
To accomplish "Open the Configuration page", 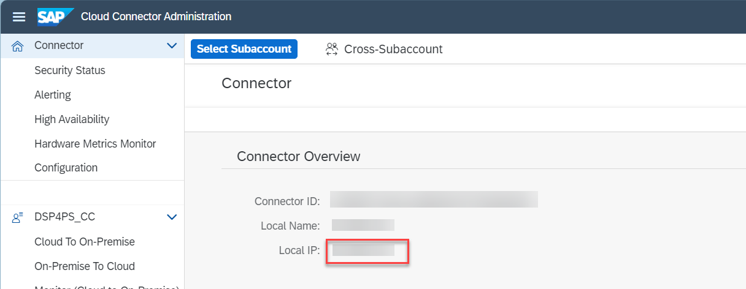I will 66,168.
